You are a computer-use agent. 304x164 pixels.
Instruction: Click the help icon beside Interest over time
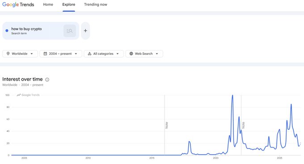(x=47, y=79)
